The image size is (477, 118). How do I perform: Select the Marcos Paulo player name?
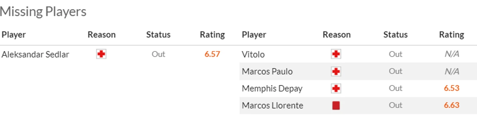[267, 71]
